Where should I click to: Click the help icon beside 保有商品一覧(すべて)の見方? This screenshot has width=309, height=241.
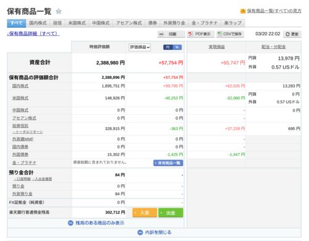point(243,11)
